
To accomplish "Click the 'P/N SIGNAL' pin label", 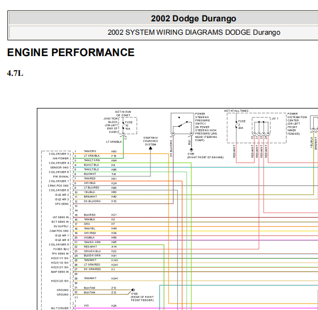I will [61, 177].
